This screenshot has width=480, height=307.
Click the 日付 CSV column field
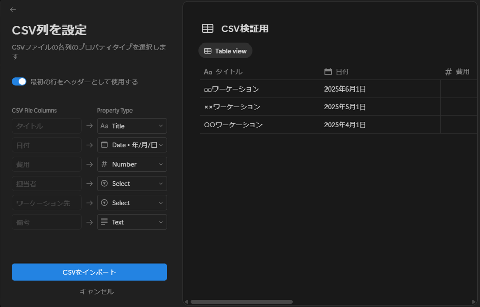[x=47, y=145]
